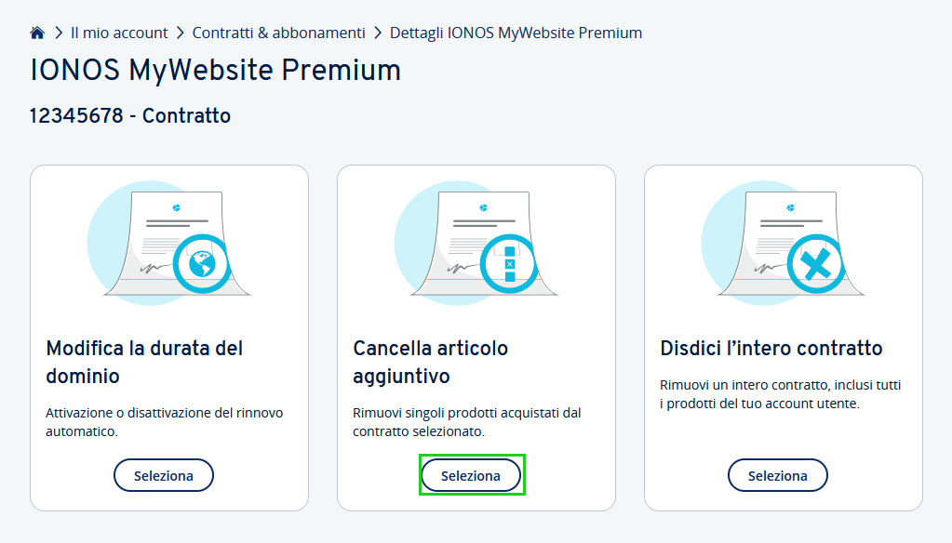Click the chevron right after the home icon

pyautogui.click(x=59, y=33)
